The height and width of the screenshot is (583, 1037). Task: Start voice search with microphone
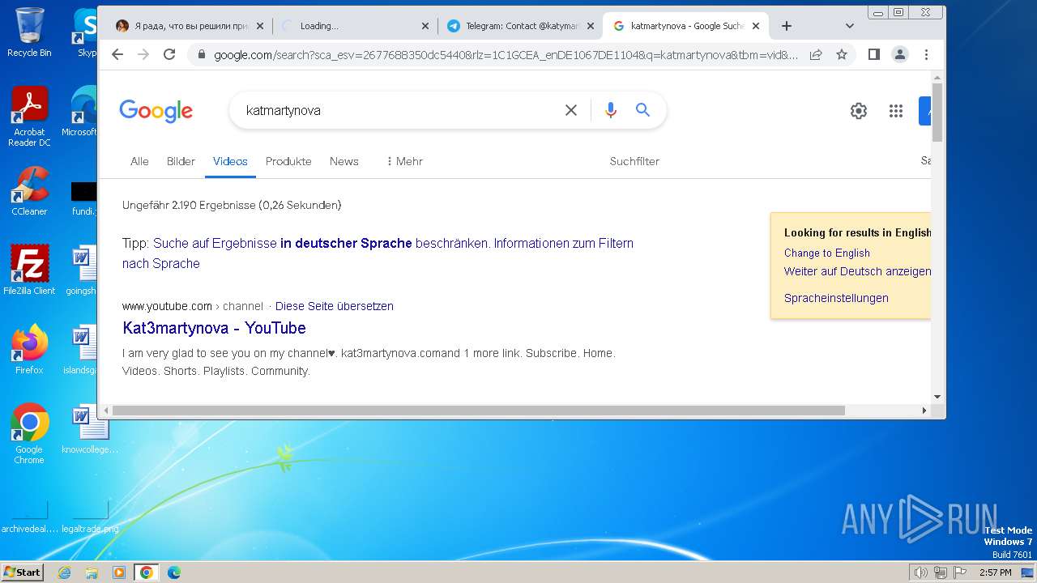click(x=611, y=110)
